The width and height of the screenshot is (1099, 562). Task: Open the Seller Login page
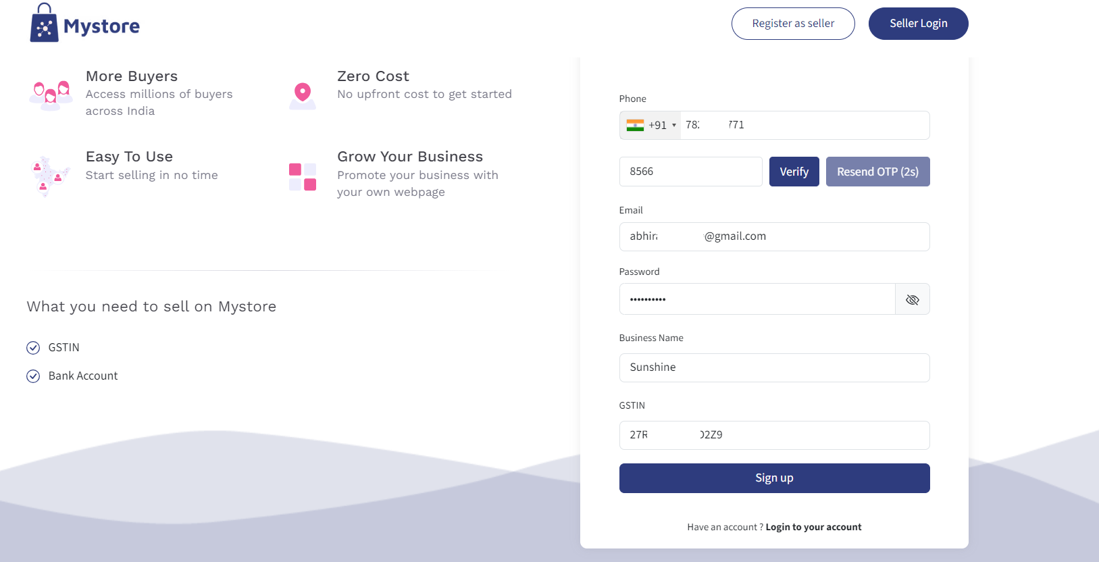[x=918, y=24]
